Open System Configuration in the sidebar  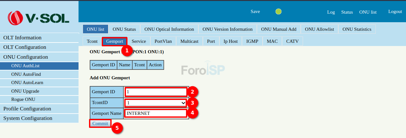click(28, 118)
